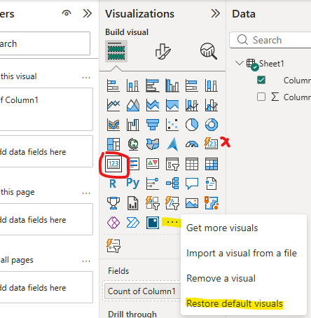Select the Power Apps visual
Image resolution: width=311 pixels, height=318 pixels.
(113, 223)
